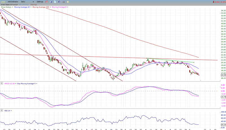226x130 pixels.
Task: Click the Facebook share icon
Action: point(59,2)
